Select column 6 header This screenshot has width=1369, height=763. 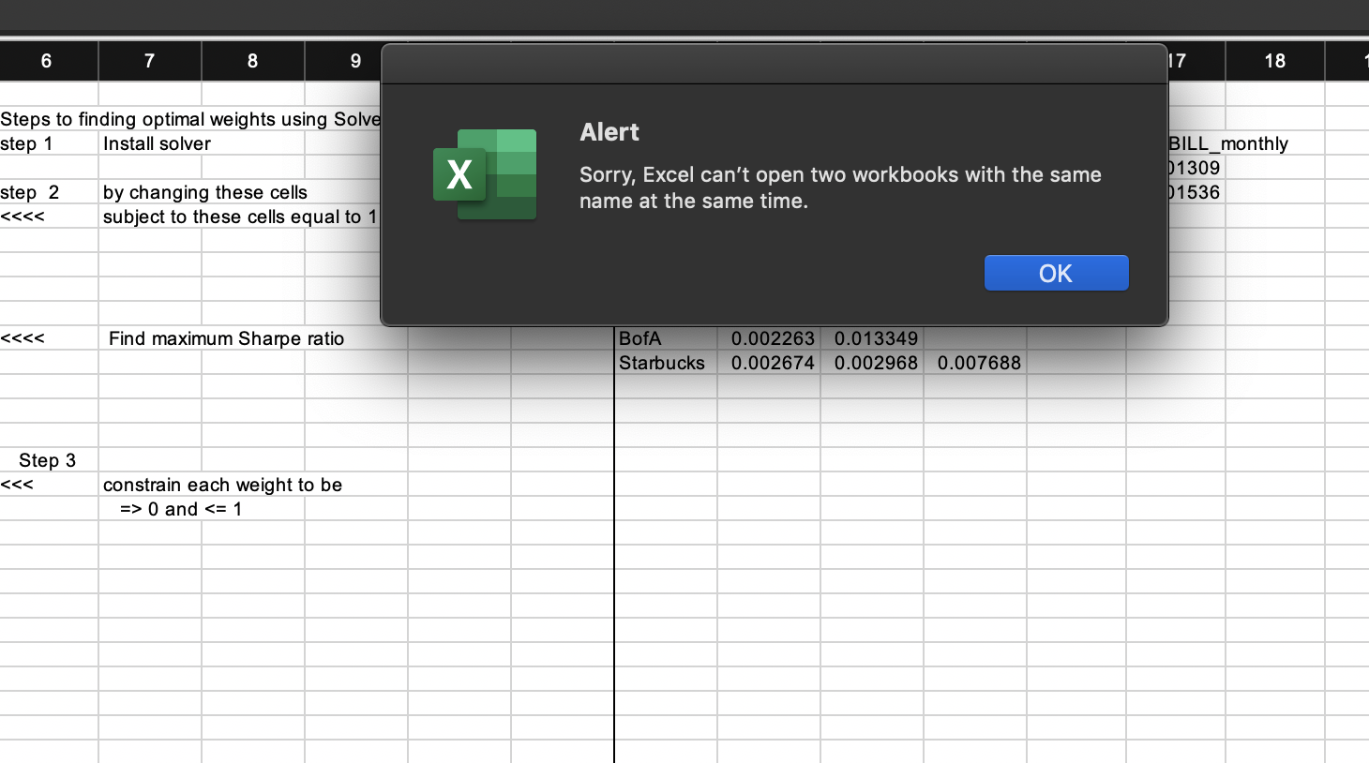(x=47, y=61)
